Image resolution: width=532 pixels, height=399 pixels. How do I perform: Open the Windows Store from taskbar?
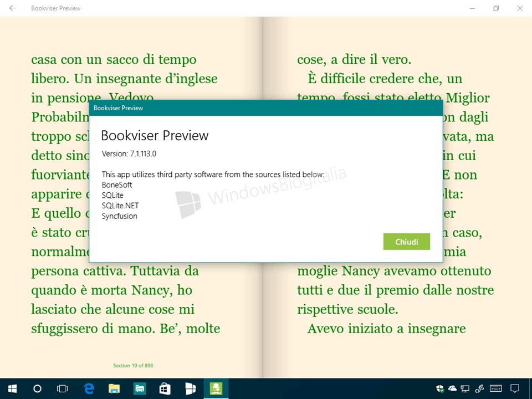pos(165,388)
